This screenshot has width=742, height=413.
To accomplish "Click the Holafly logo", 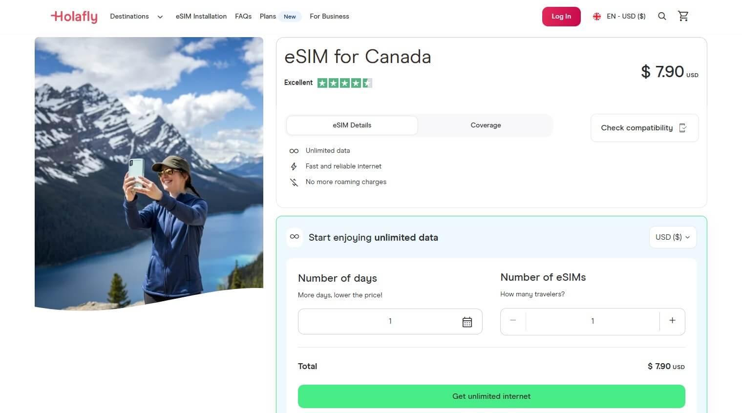I will pyautogui.click(x=74, y=16).
